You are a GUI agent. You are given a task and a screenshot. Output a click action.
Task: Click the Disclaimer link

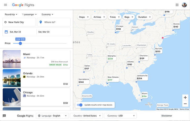coord(167,116)
